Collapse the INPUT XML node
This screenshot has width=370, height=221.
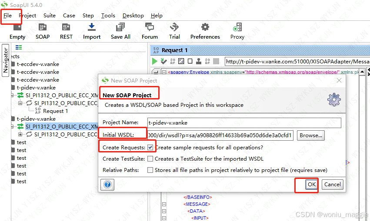pos(164,218)
